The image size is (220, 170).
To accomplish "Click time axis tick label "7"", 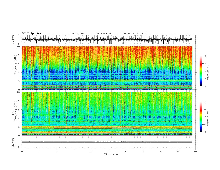I will pos(143,151).
